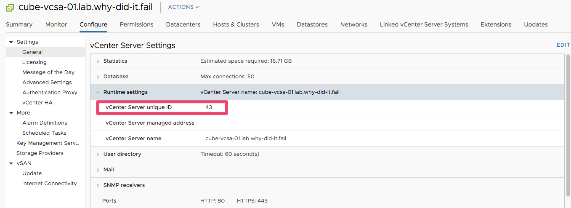Switch to the Monitor tab
The height and width of the screenshot is (208, 571).
point(56,24)
